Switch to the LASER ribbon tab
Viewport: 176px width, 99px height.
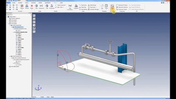tap(61, 3)
